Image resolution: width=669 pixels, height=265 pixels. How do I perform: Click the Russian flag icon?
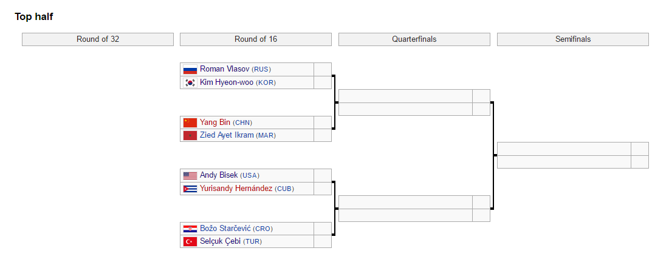(190, 70)
